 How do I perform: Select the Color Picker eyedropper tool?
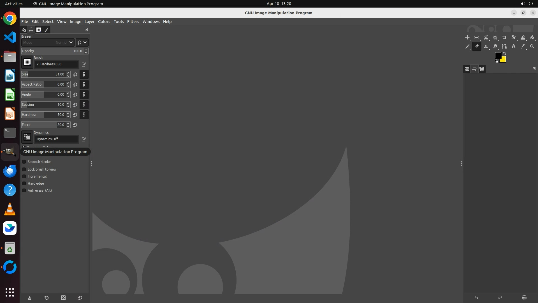click(x=523, y=47)
